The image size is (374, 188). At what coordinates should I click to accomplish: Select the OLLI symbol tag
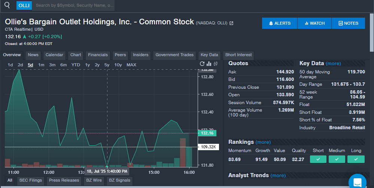coord(24,5)
